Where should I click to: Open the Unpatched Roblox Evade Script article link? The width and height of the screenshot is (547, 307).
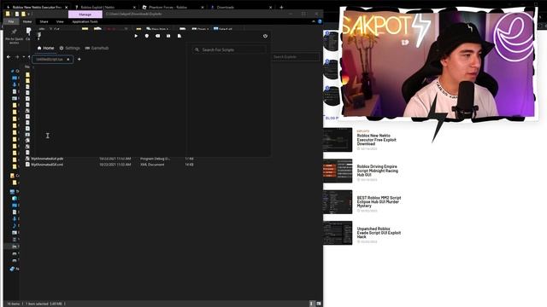pyautogui.click(x=379, y=233)
